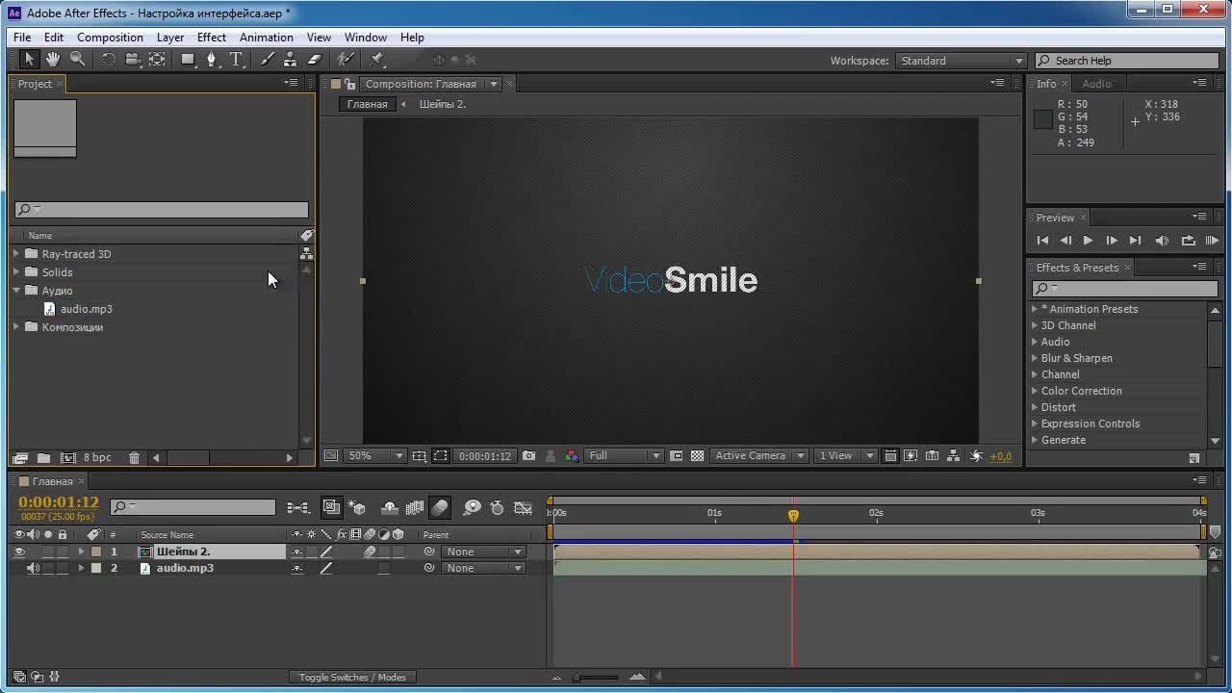The height and width of the screenshot is (693, 1232).
Task: Open the Animation menu
Action: (x=267, y=38)
